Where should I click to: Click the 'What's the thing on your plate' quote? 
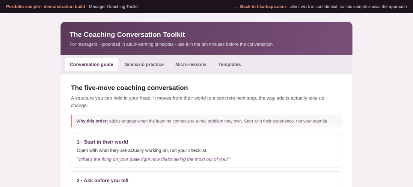click(x=154, y=159)
